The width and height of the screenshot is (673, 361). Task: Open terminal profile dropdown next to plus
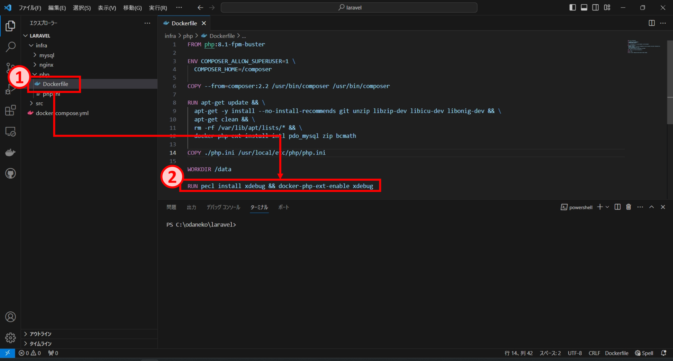pos(607,207)
